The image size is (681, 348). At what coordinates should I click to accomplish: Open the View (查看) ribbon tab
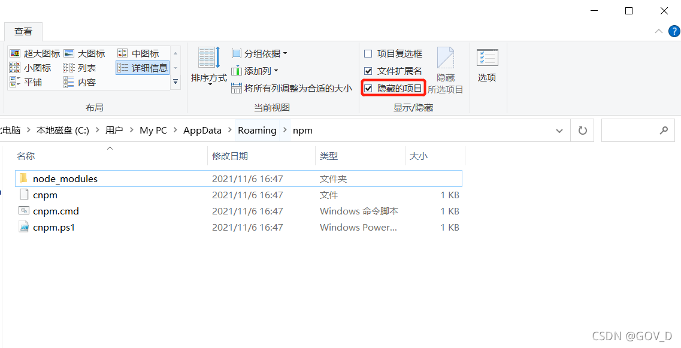[x=23, y=32]
